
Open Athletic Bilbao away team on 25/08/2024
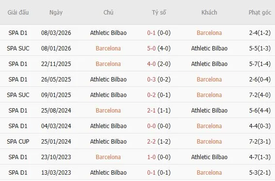coord(209,110)
